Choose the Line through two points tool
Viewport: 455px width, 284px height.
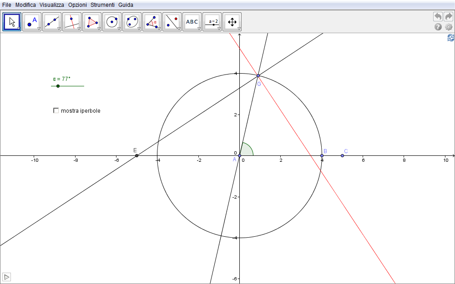(52, 21)
